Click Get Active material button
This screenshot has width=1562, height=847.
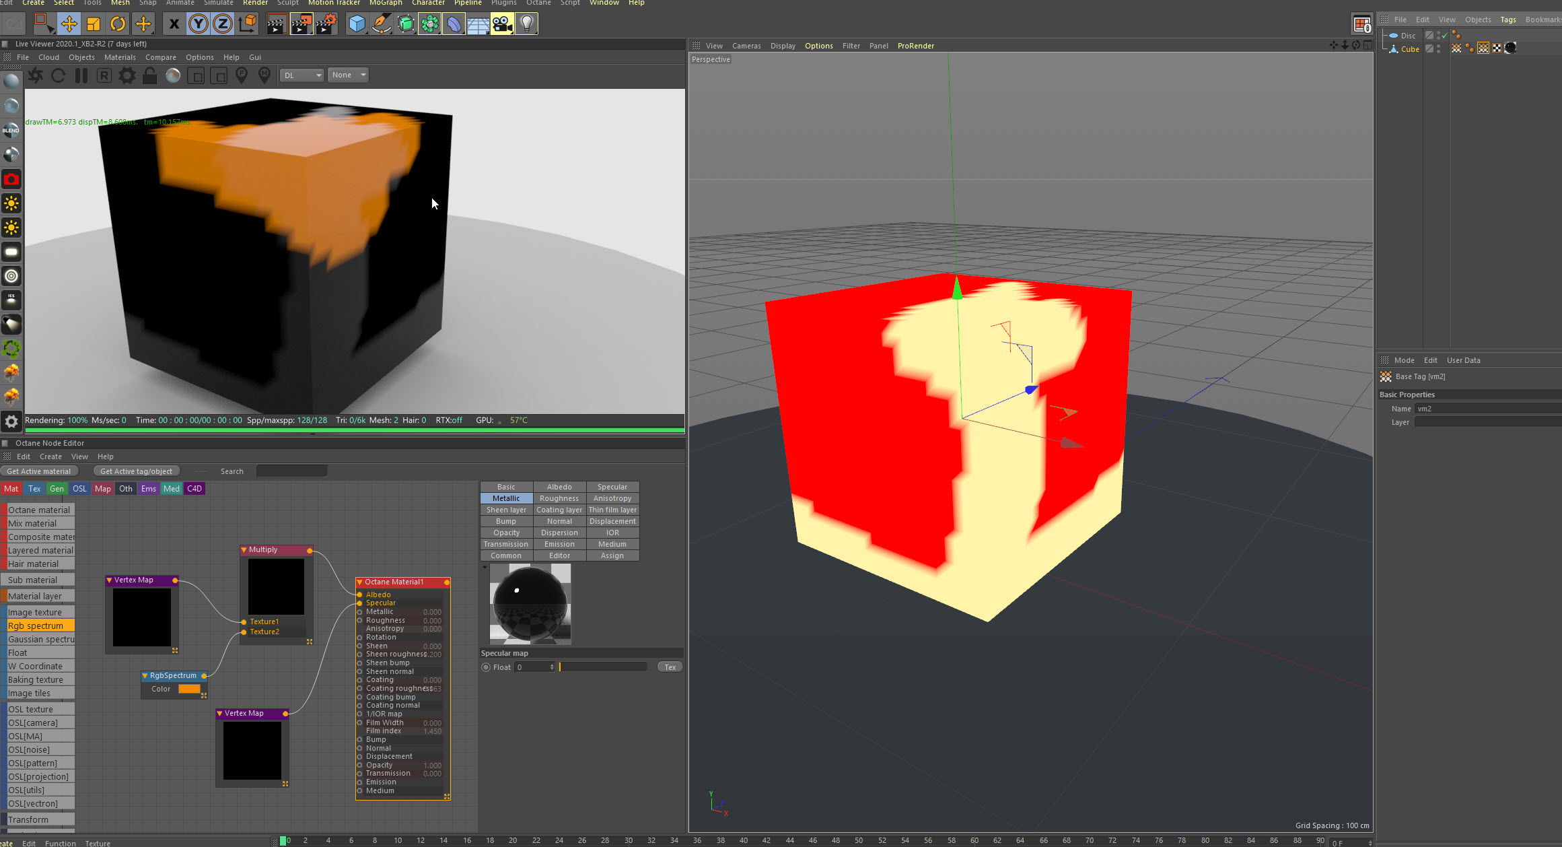tap(39, 471)
